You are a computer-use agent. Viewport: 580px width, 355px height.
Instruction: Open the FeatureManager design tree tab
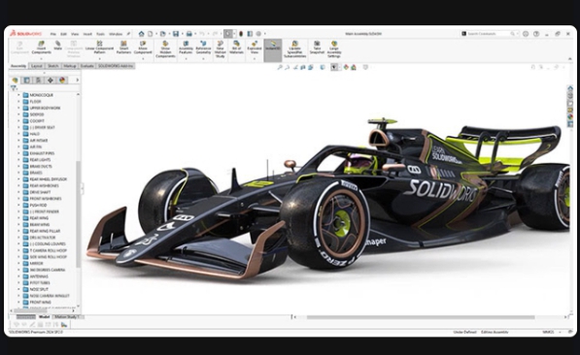pos(15,81)
